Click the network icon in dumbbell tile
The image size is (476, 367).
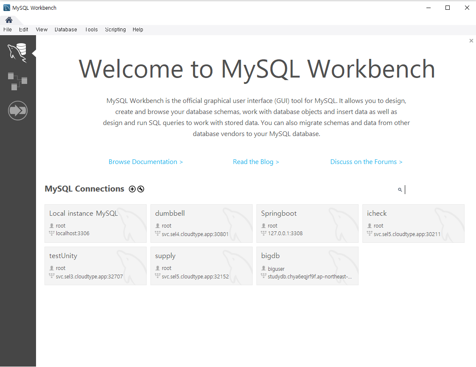point(158,234)
